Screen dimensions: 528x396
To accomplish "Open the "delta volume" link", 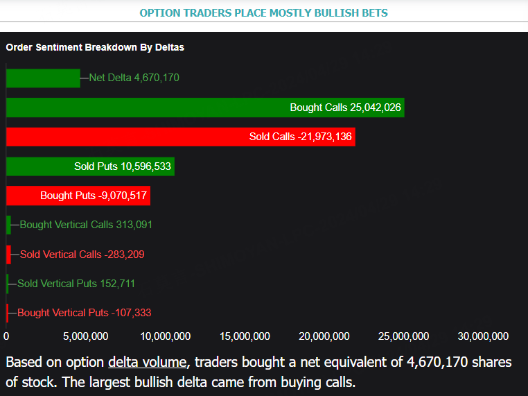I will point(147,362).
